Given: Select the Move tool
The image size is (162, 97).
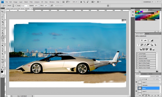Looking at the screenshot, I should [2, 12].
